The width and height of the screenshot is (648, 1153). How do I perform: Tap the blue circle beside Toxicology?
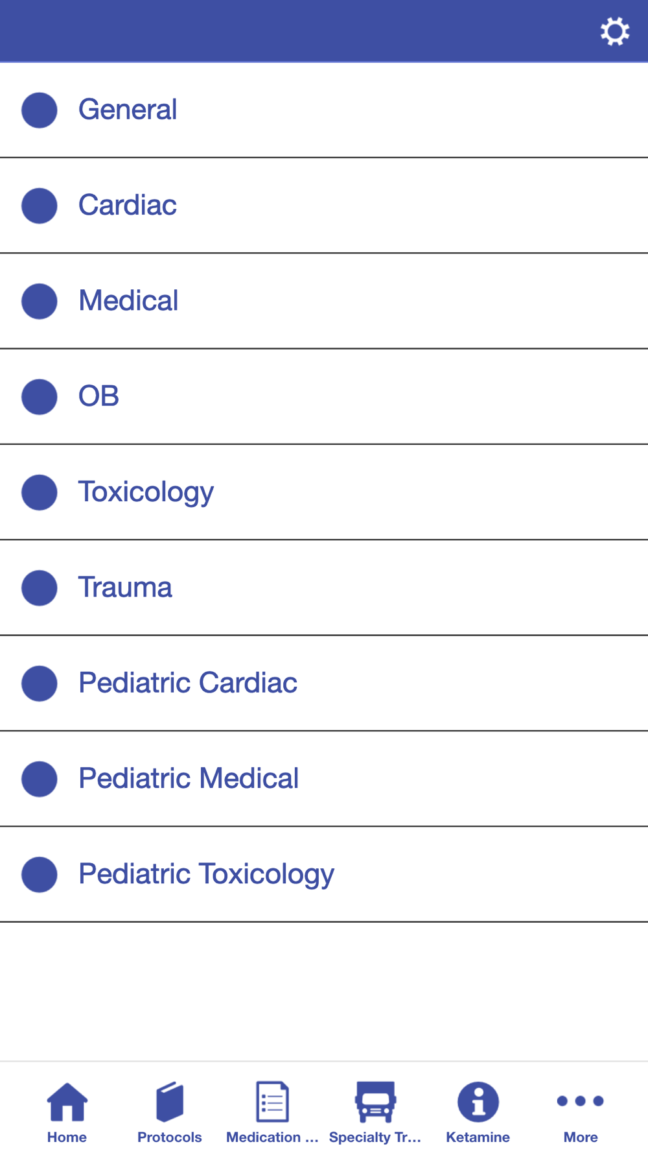(x=40, y=492)
